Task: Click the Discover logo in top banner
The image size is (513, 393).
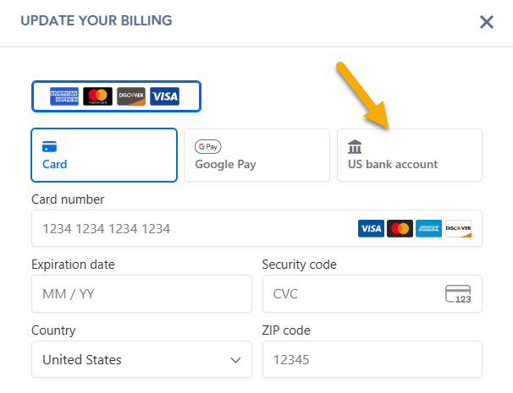Action: point(131,96)
